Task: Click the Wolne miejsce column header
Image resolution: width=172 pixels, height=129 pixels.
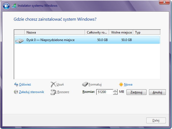Action: 121,32
